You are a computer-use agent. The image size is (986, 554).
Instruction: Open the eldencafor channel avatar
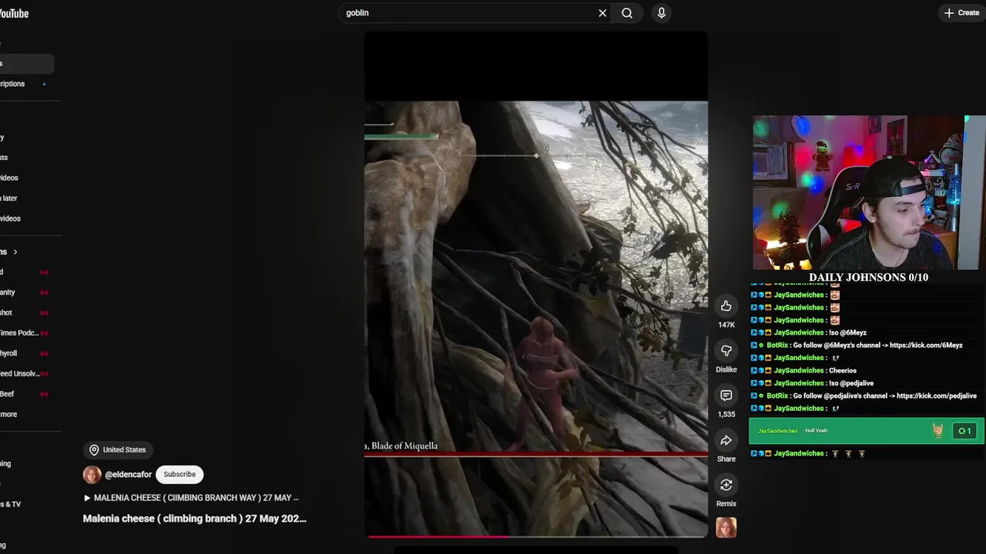[92, 475]
